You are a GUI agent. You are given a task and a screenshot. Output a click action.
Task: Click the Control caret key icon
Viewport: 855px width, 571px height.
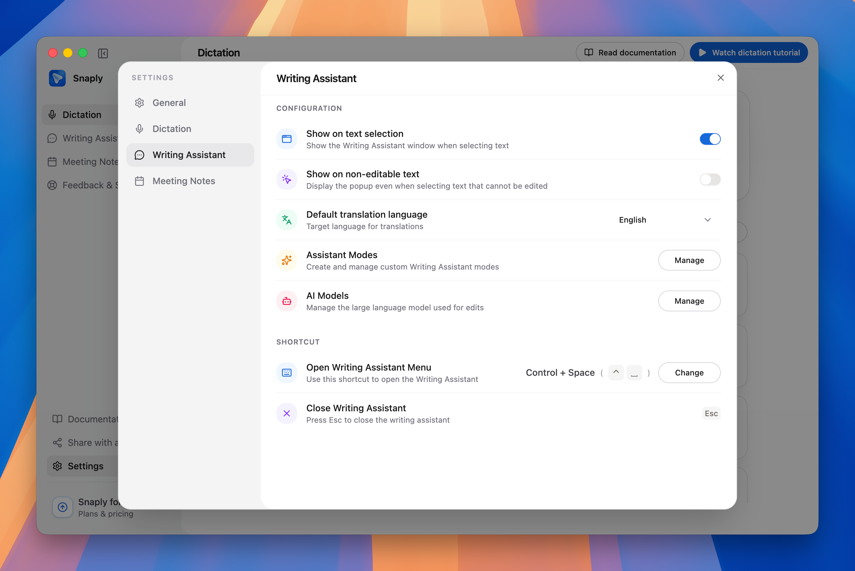pyautogui.click(x=616, y=373)
